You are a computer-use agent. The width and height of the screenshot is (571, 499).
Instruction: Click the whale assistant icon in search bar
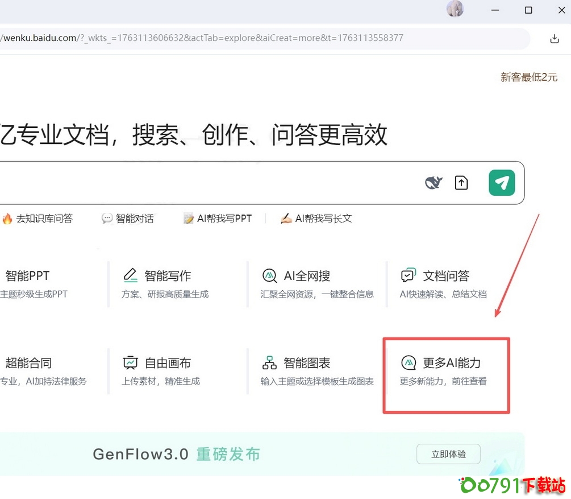tap(433, 182)
